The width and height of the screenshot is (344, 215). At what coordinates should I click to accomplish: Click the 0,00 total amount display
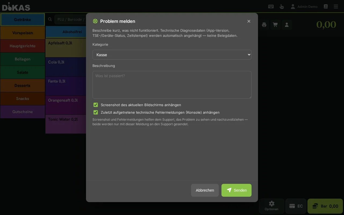[326, 24]
